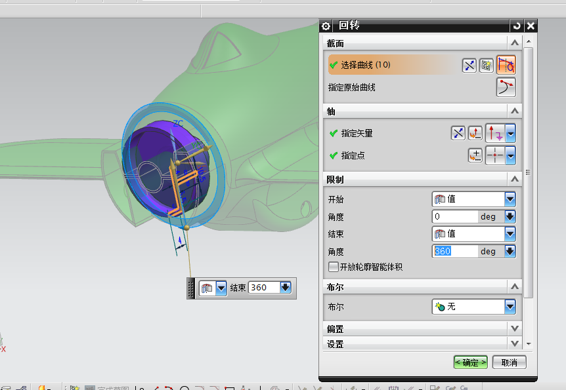Screen dimensions: 566x390
Task: Click the 指定原始曲线 replacement curve icon
Action: 506,87
